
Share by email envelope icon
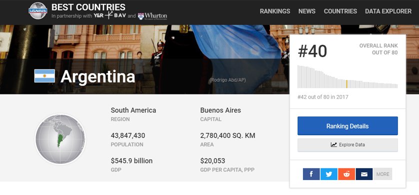364,174
